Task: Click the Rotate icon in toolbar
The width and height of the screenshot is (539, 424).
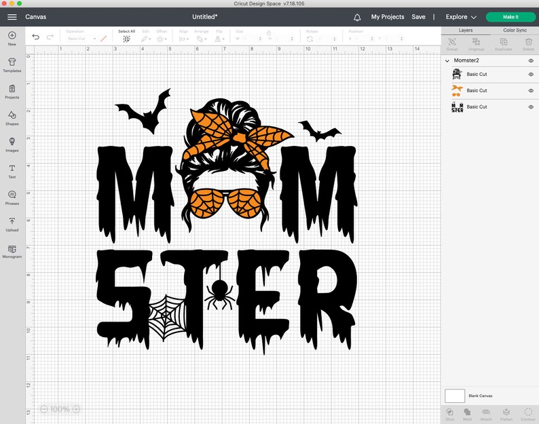Action: click(x=310, y=39)
